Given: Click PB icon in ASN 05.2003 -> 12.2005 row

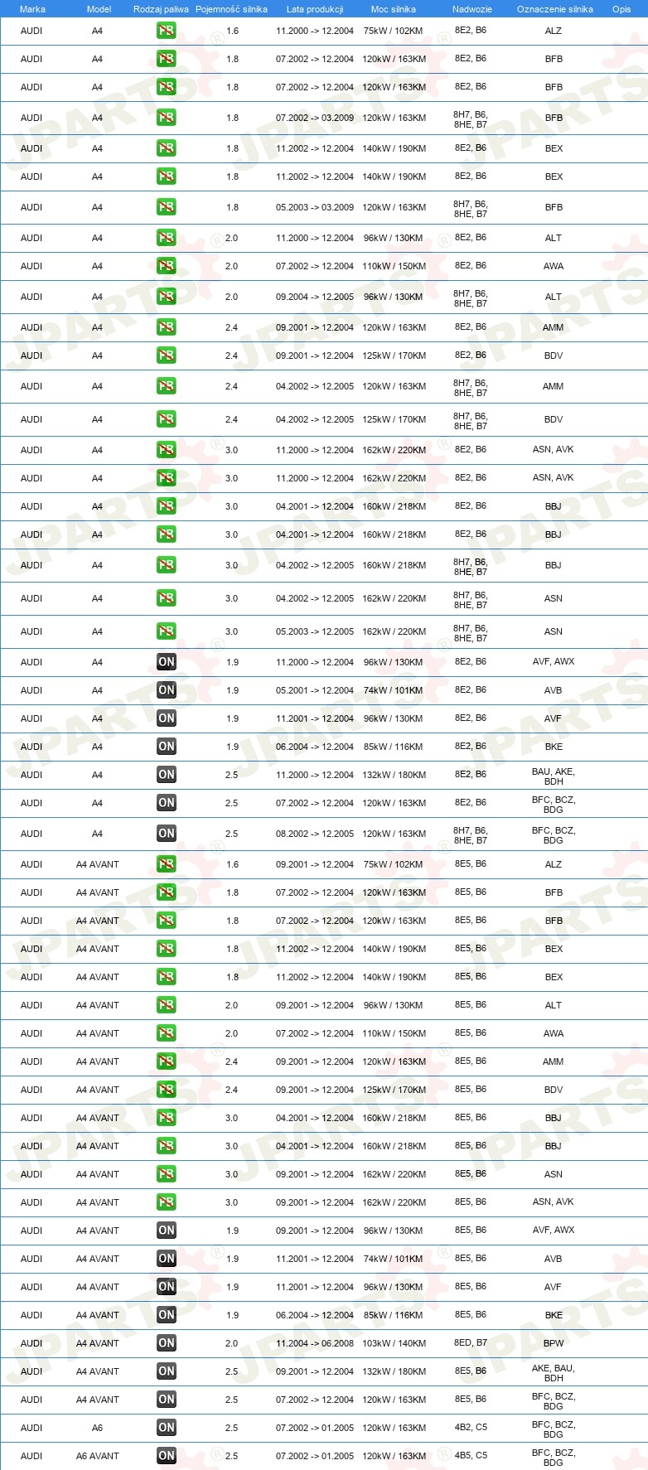Looking at the screenshot, I should (x=167, y=631).
